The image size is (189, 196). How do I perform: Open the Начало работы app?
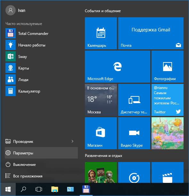[41, 45]
